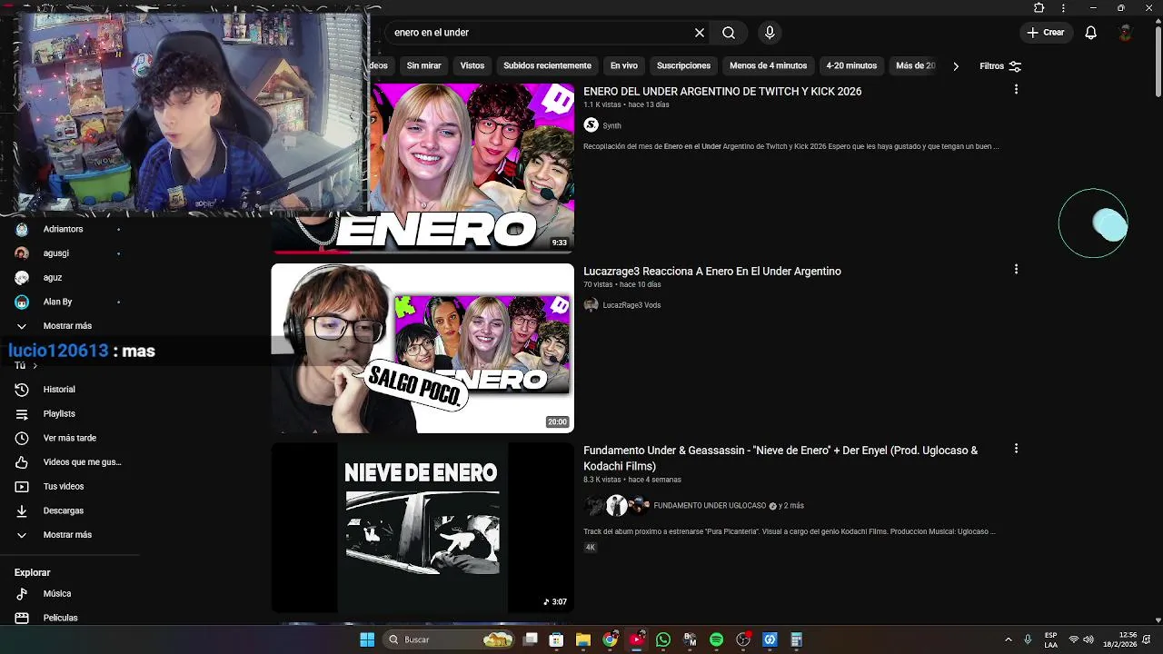This screenshot has width=1163, height=654.
Task: Select the Menos de 4 minutos chip
Action: click(768, 66)
